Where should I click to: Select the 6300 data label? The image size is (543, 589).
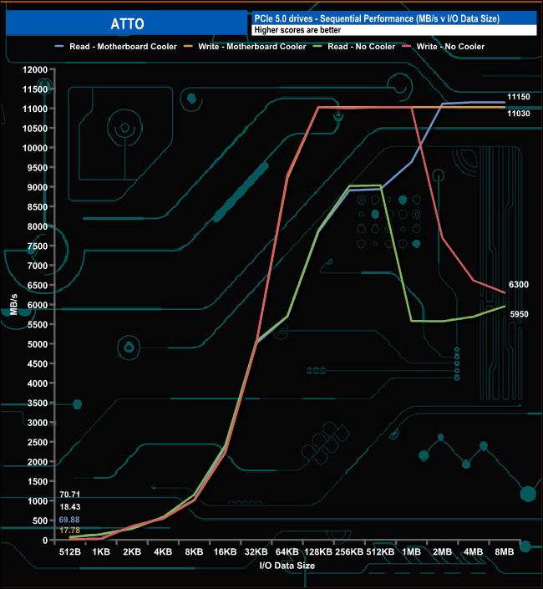pos(519,285)
